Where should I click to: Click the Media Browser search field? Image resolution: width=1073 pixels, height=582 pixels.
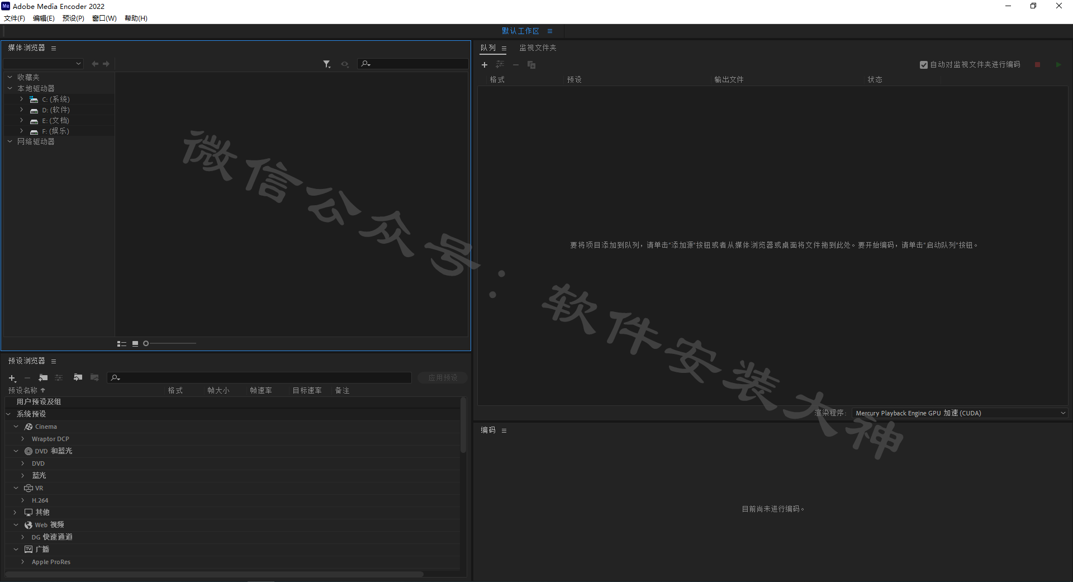413,64
